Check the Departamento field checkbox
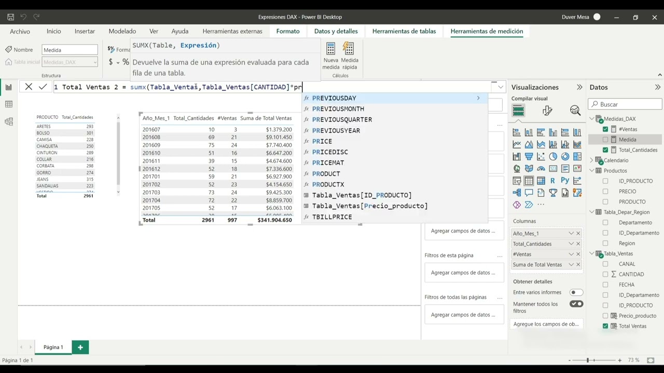Viewport: 664px width, 373px height. (605, 222)
